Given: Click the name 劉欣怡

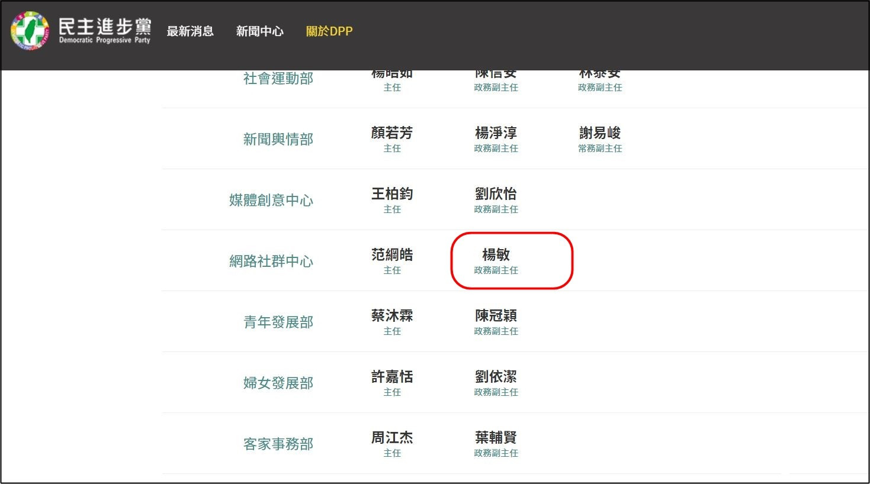Looking at the screenshot, I should pyautogui.click(x=496, y=193).
